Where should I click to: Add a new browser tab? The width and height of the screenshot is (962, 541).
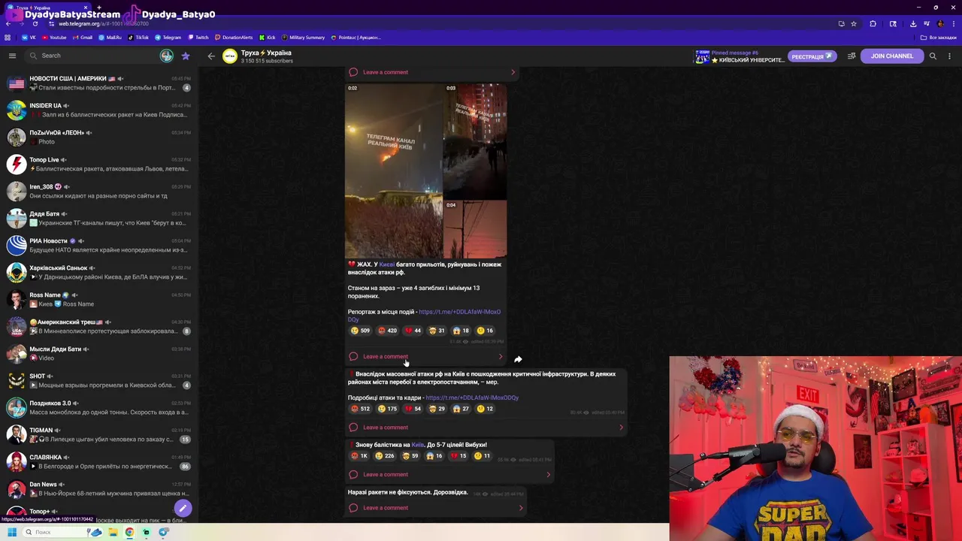(x=99, y=8)
